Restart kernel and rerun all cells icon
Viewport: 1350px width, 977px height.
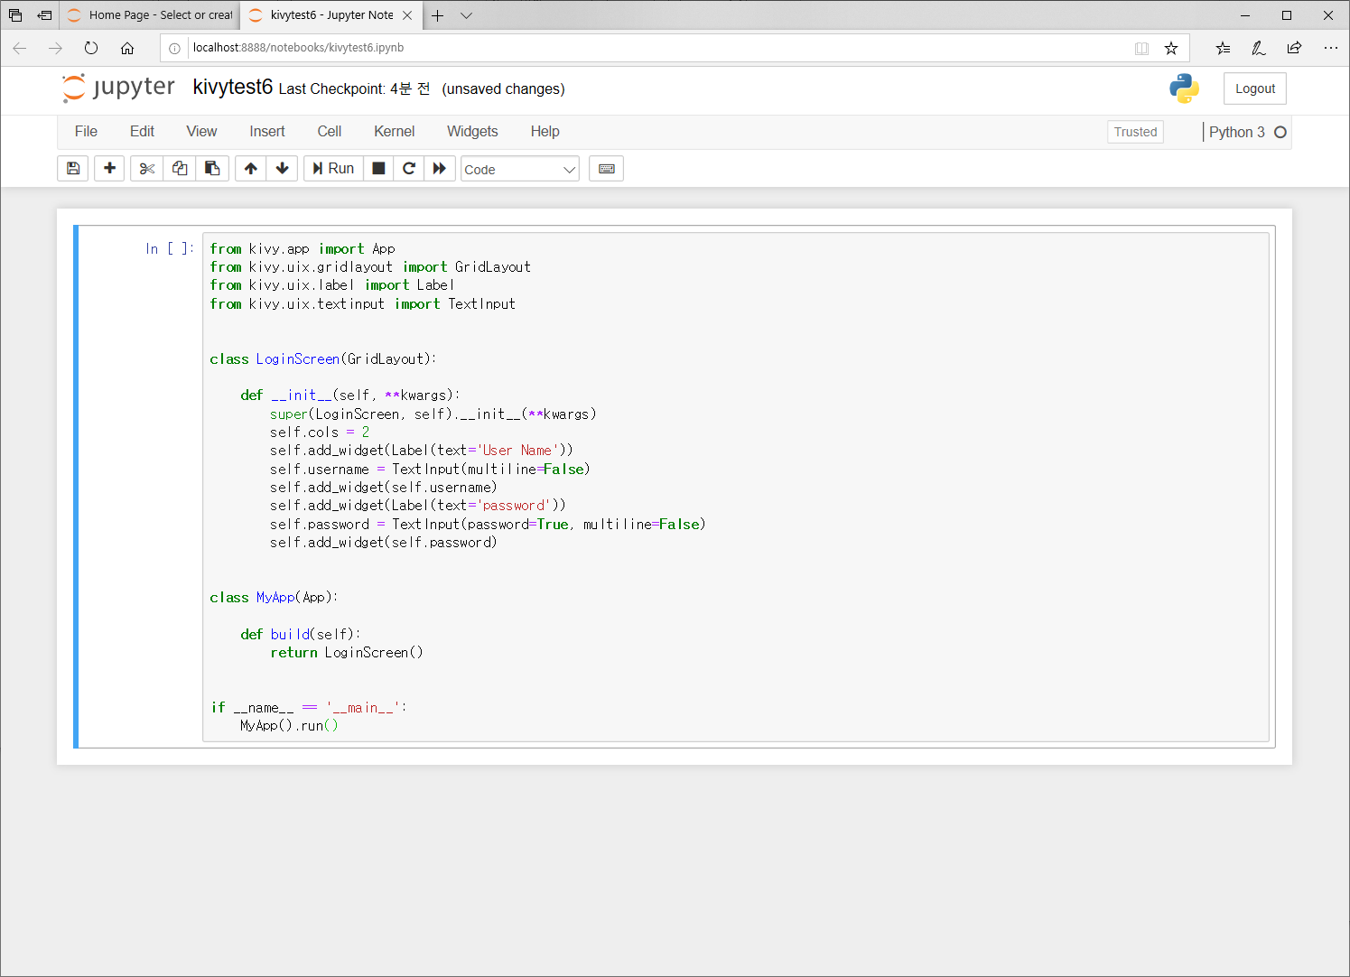click(440, 169)
